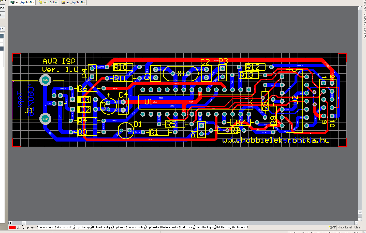Select the "D2" diode designator
Screen dimensions: 366x233
85,110
